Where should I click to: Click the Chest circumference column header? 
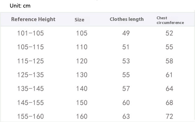click(170, 20)
